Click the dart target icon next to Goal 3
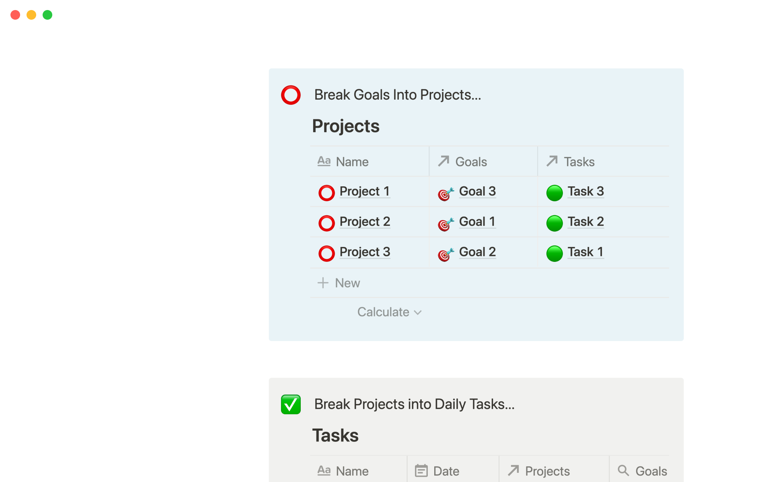Viewport: 772px width, 482px height. click(446, 194)
